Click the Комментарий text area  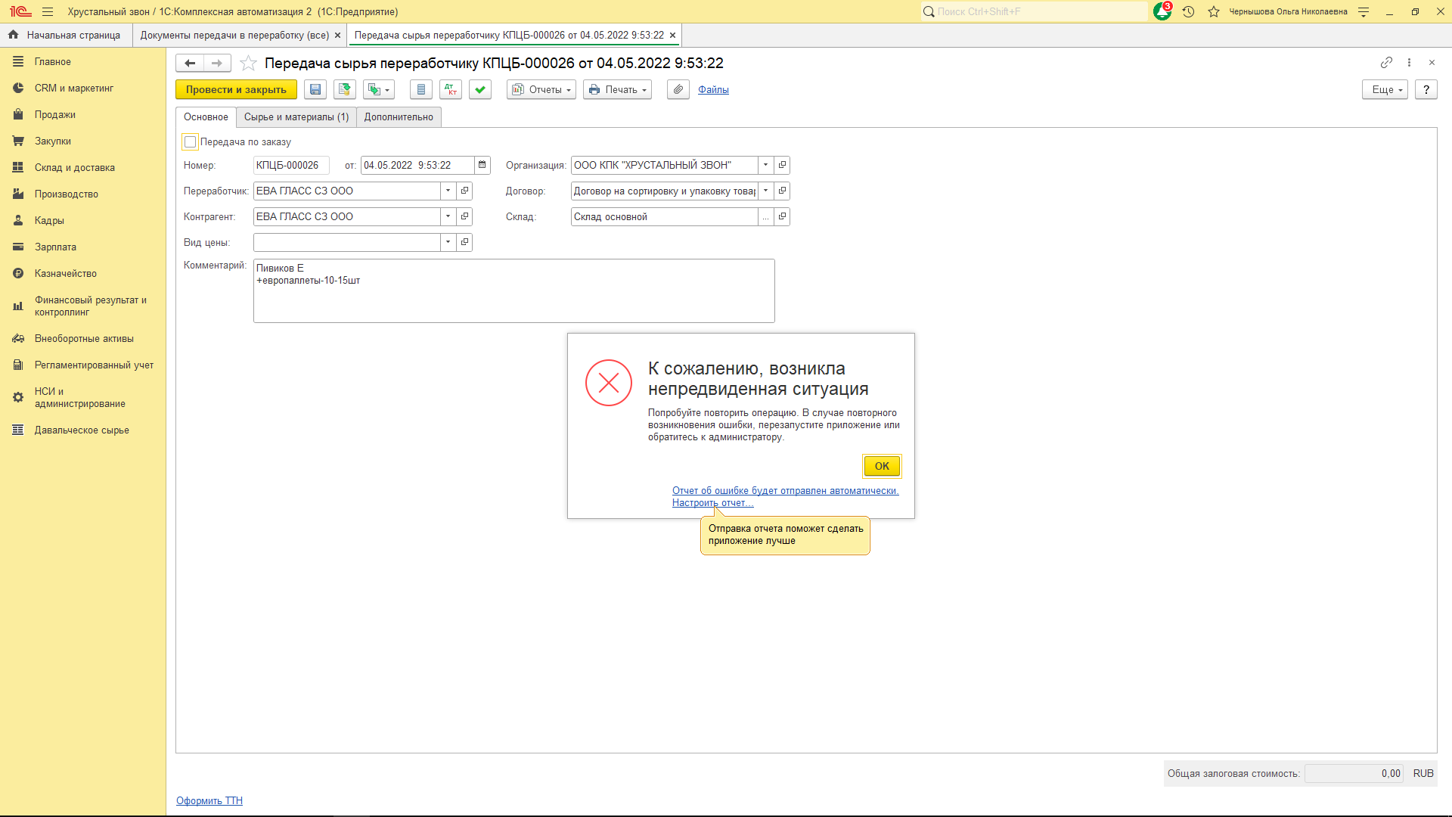pyautogui.click(x=513, y=290)
